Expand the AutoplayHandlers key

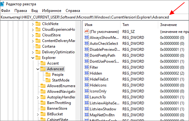tap(38, 97)
